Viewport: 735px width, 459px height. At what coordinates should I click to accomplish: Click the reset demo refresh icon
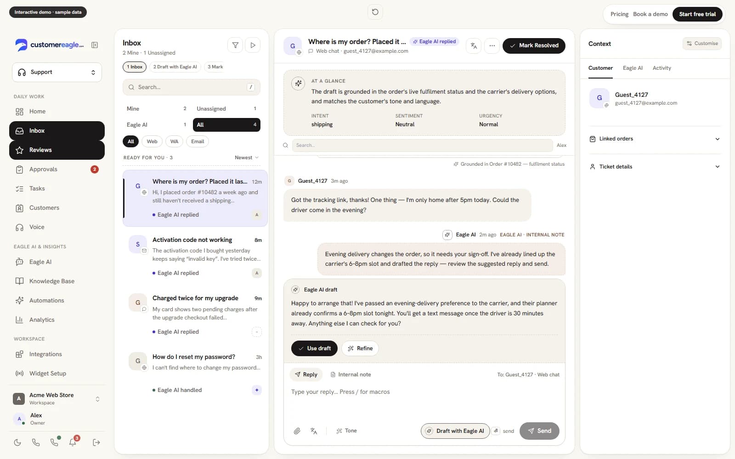pos(375,12)
